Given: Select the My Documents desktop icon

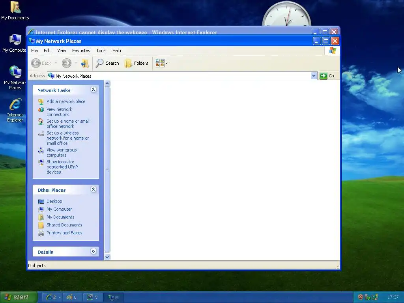Looking at the screenshot, I should (15, 10).
